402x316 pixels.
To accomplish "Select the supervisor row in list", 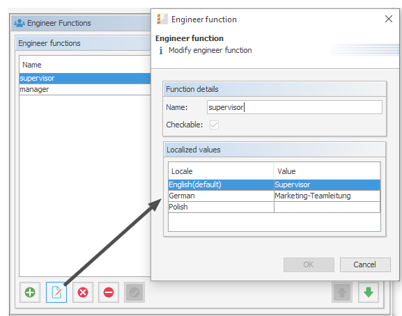I will 85,79.
